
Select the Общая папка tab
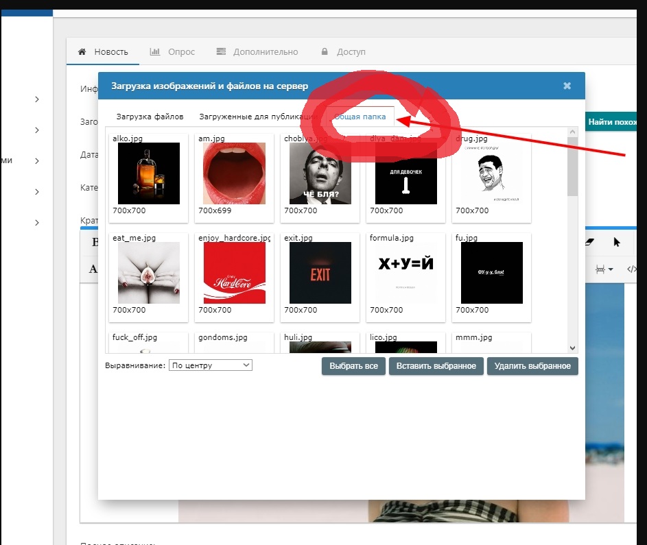coord(360,117)
